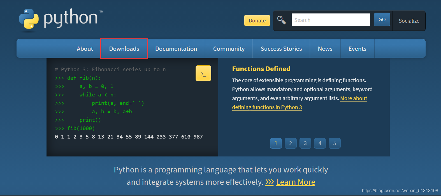This screenshot has width=441, height=196.
Task: Click the Fibonacci output line '0 1 1 2 3 5'
Action: coord(129,137)
